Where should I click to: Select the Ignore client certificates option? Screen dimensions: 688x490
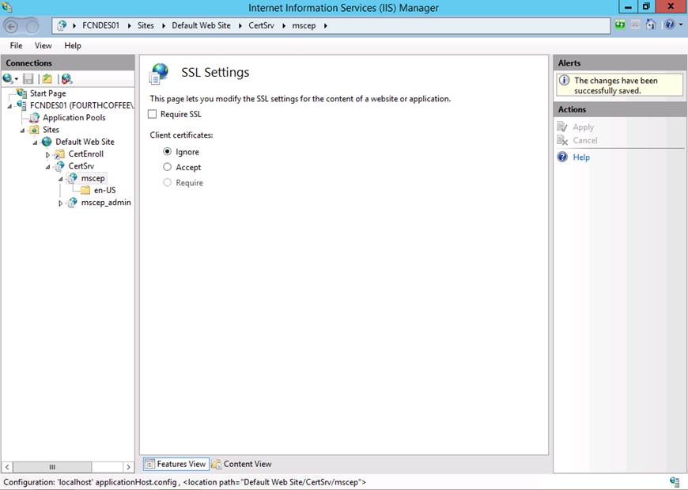pos(167,152)
